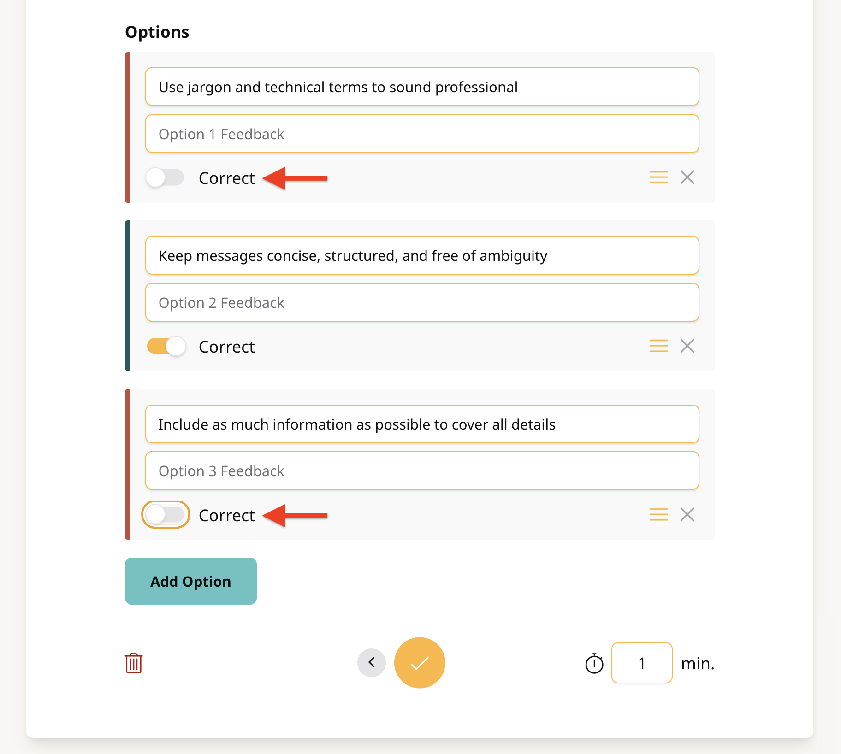The image size is (841, 754).
Task: Click the reorder handle icon for option 2
Action: pyautogui.click(x=658, y=346)
